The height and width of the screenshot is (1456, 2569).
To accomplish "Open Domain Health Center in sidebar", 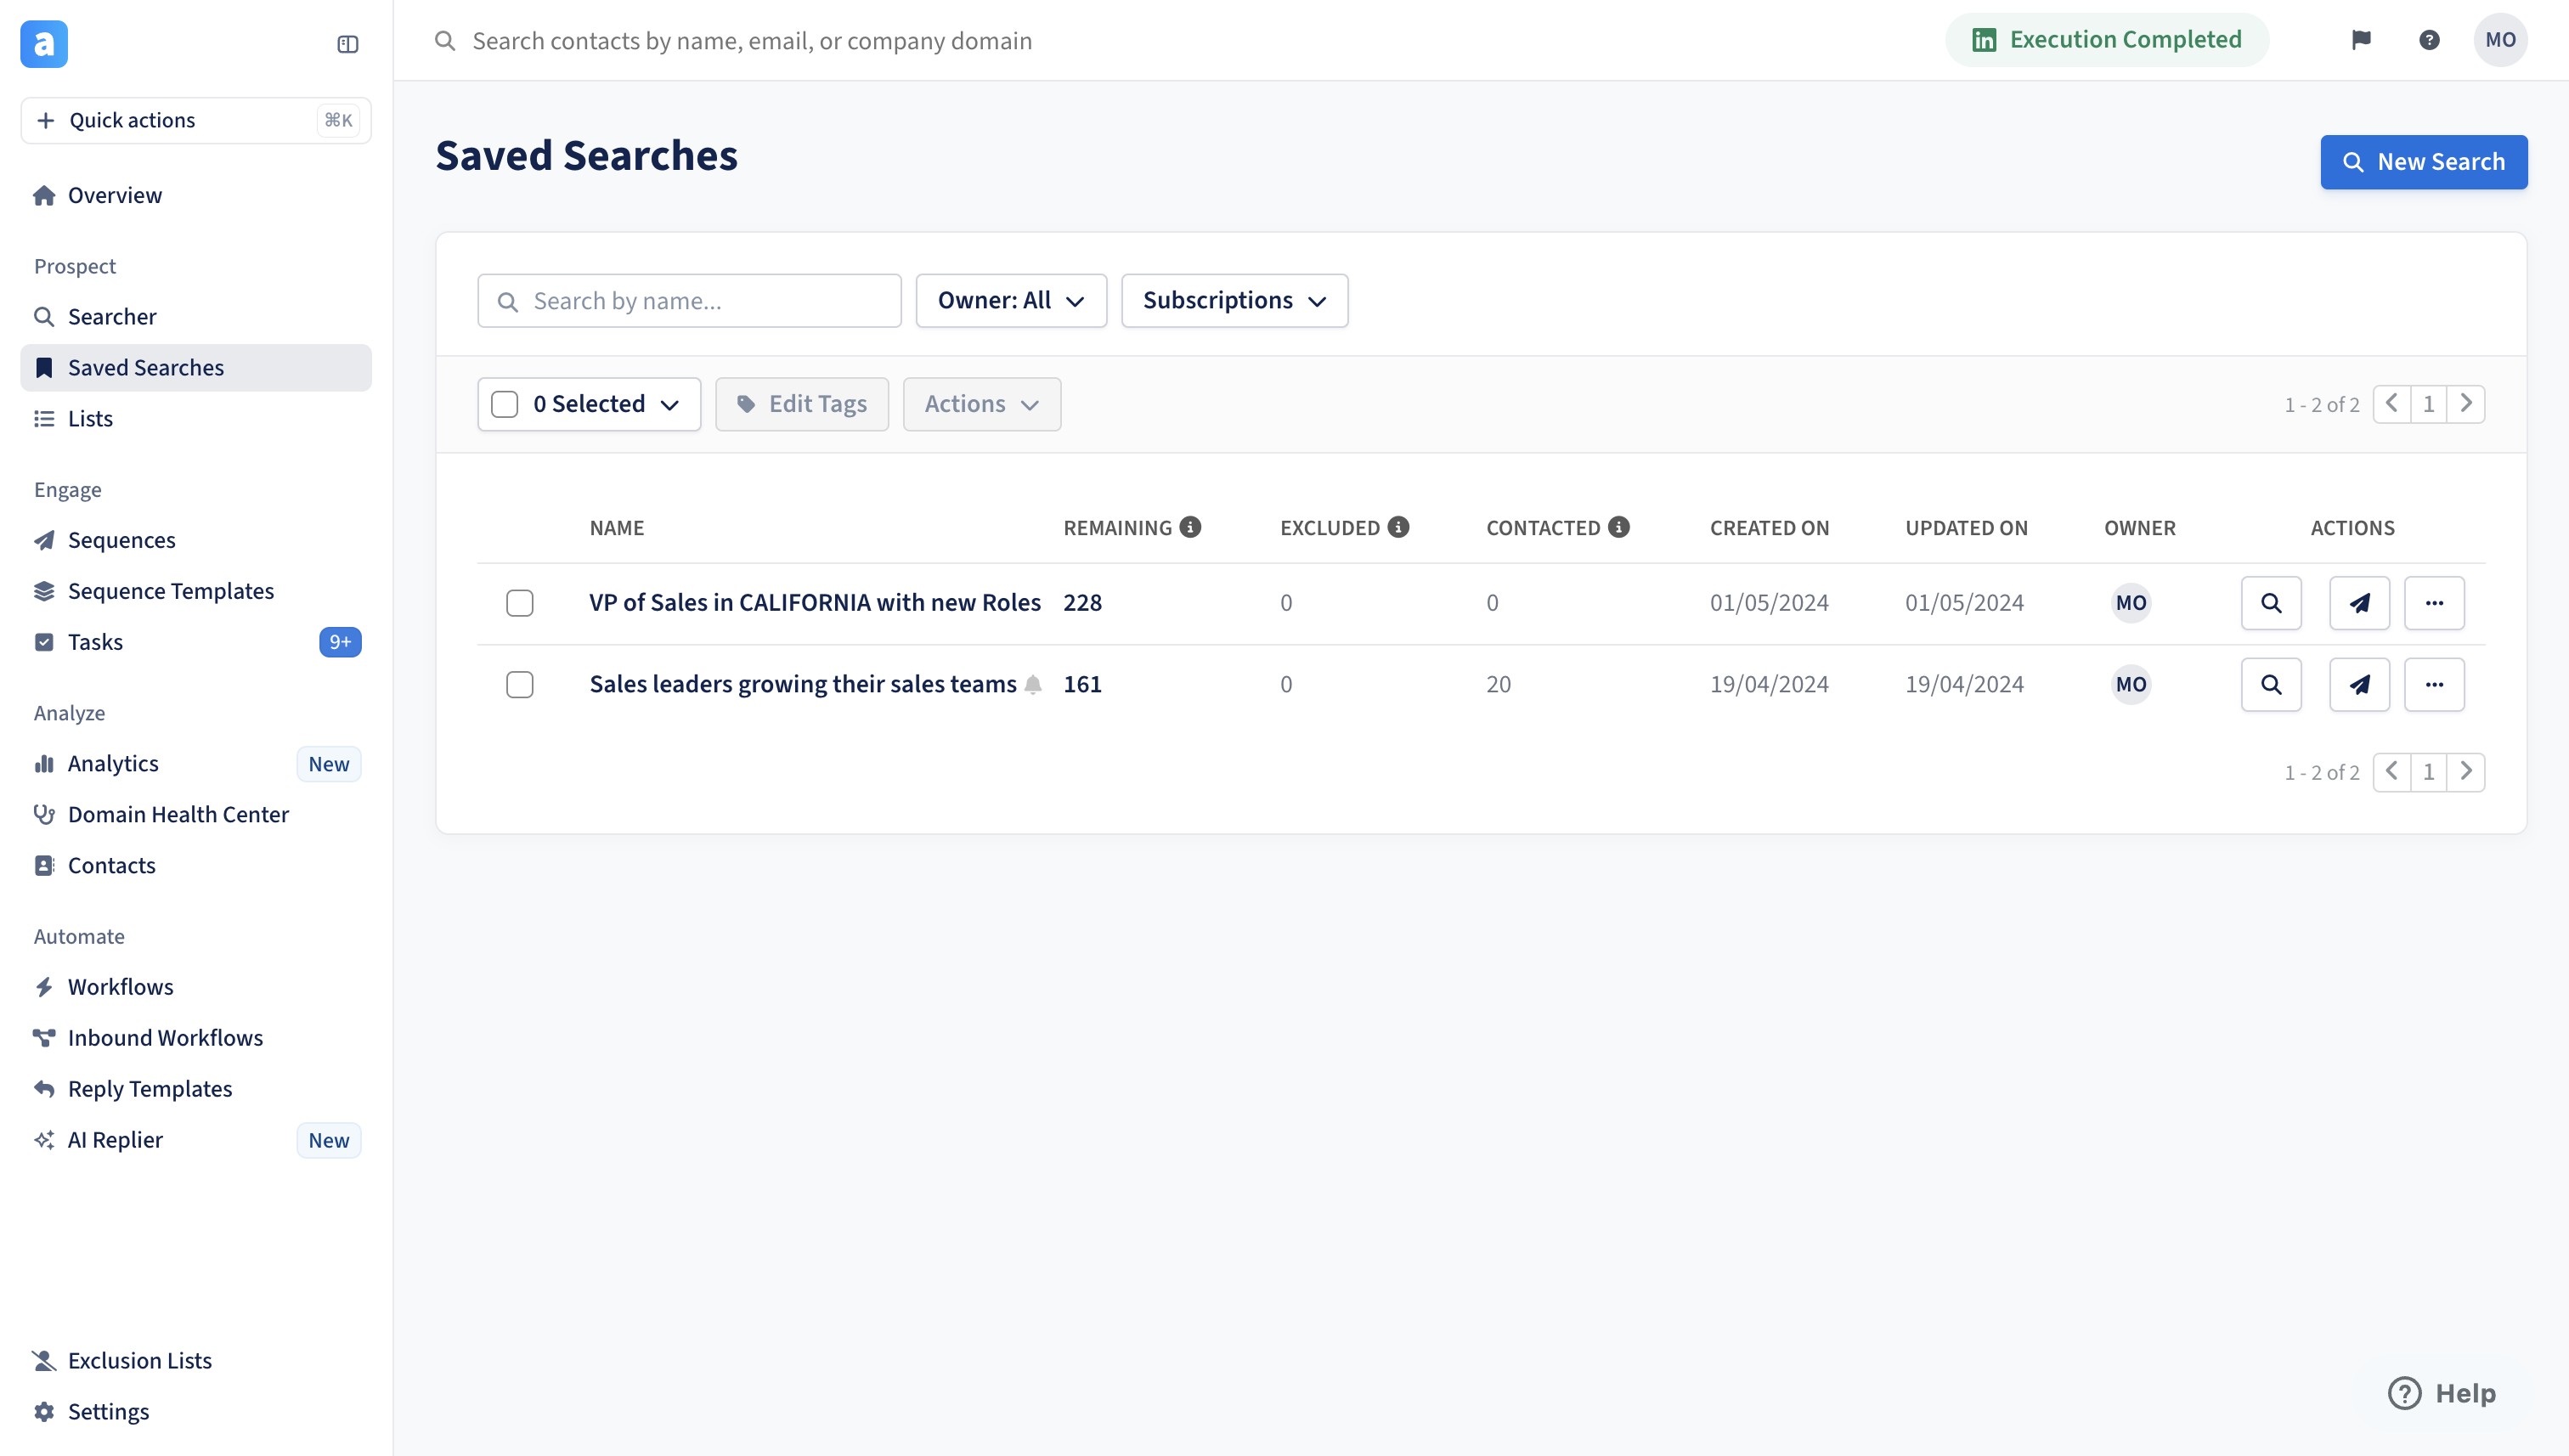I will click(x=178, y=814).
